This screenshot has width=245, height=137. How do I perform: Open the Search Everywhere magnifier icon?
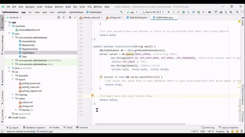pyautogui.click(x=237, y=12)
